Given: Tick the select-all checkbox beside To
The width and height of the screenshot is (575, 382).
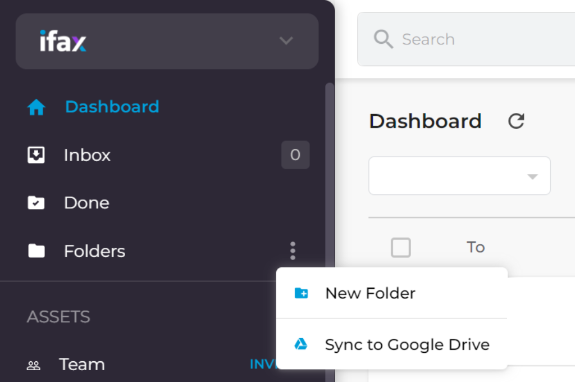Looking at the screenshot, I should click(401, 247).
